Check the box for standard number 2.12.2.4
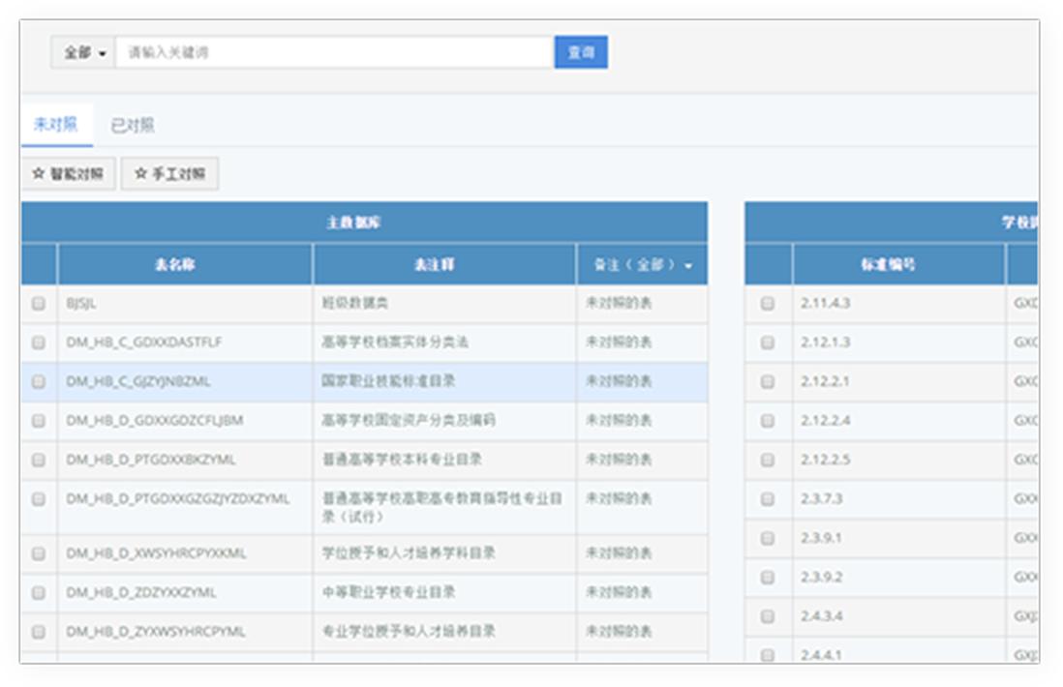Viewport: 1063px width, 687px height. coord(768,421)
